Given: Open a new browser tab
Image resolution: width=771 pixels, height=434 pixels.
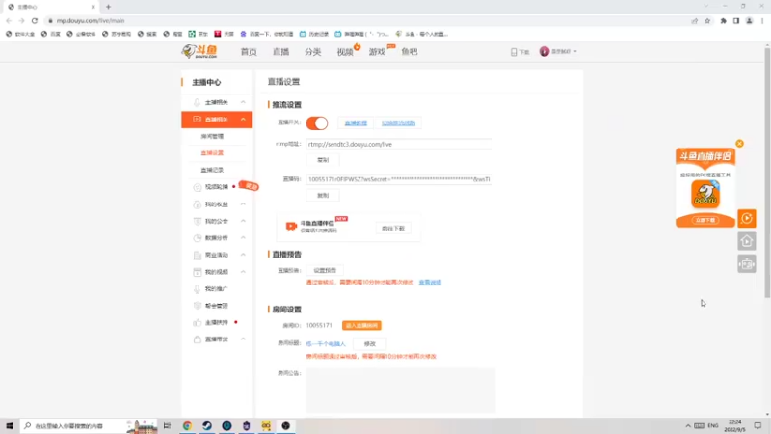Looking at the screenshot, I should point(108,7).
